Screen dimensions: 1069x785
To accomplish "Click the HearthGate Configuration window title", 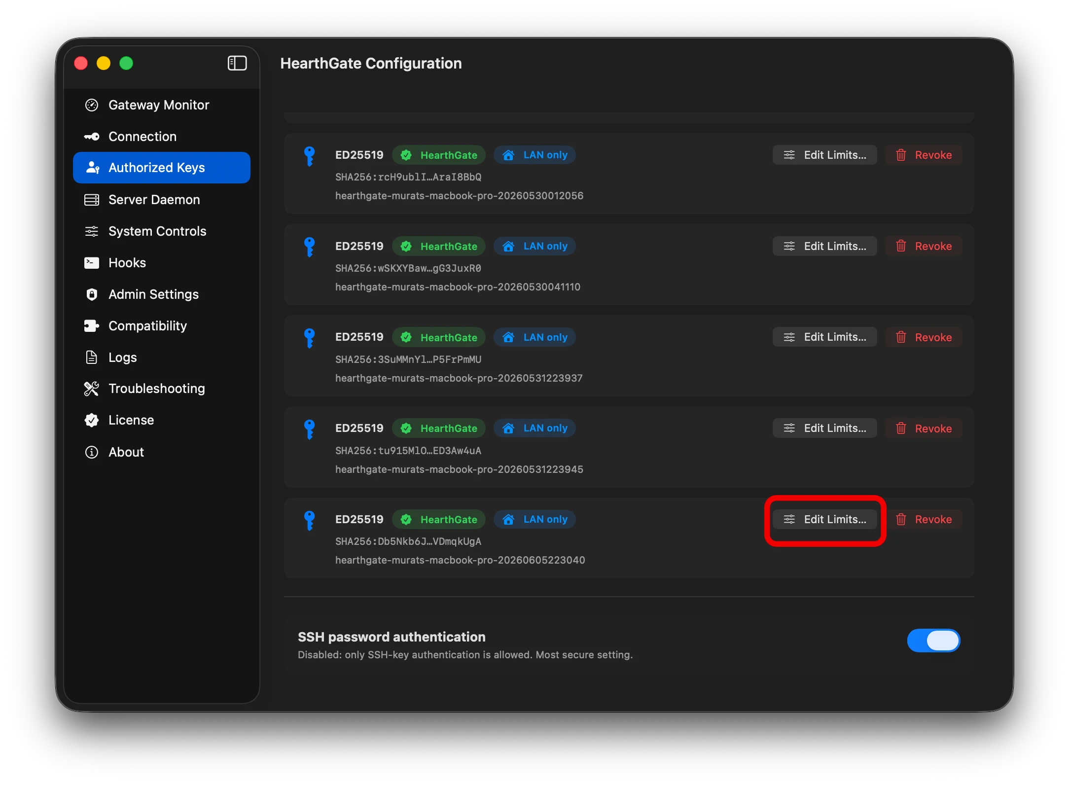I will (371, 63).
